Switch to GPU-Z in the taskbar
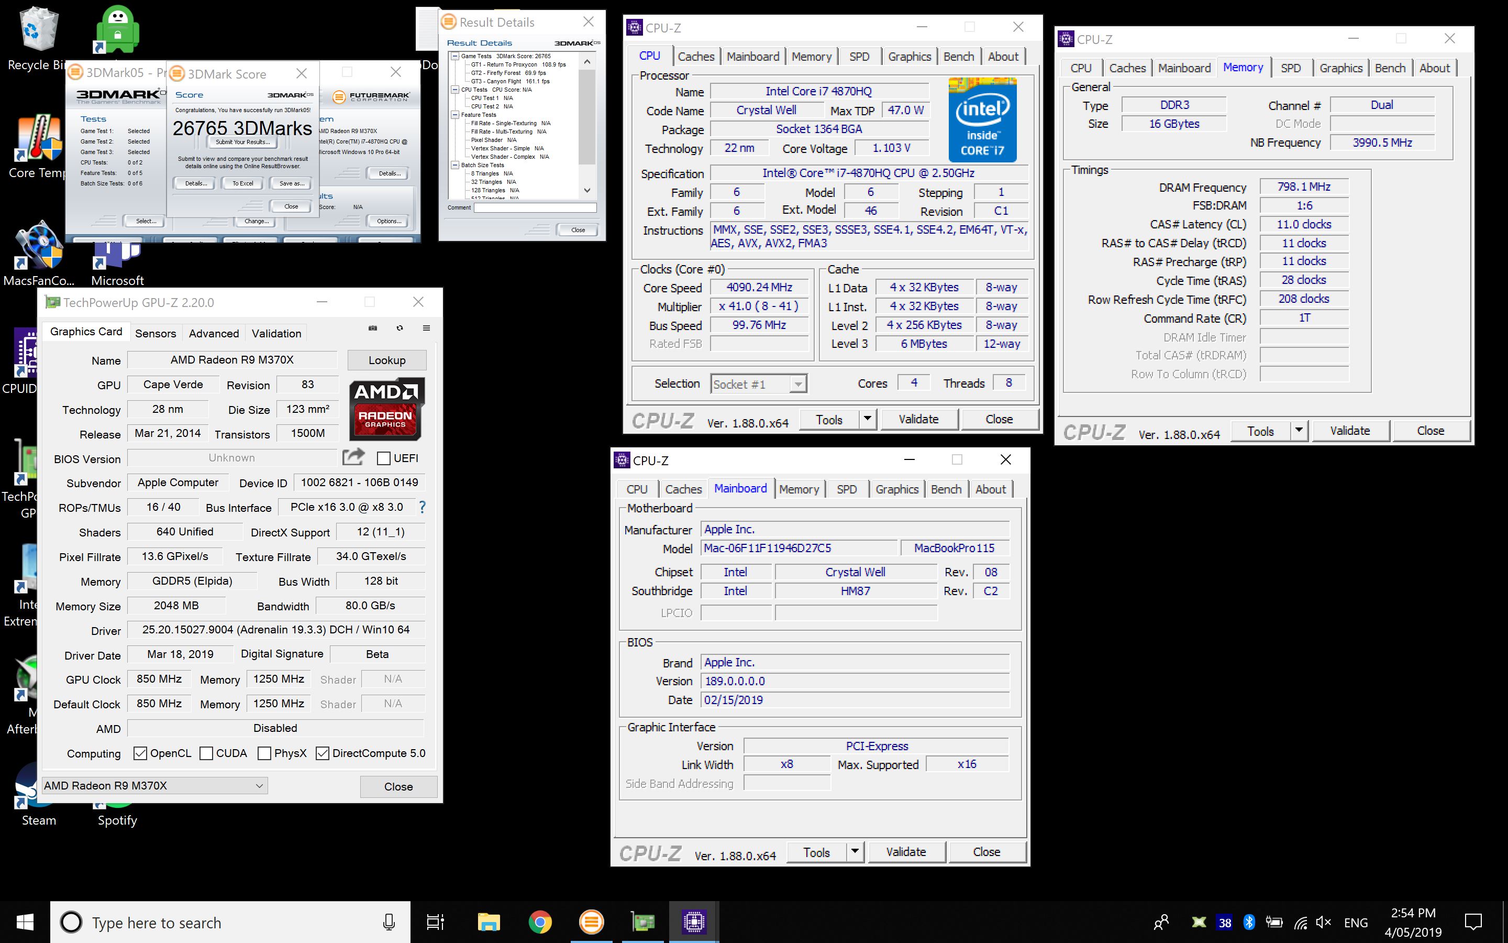This screenshot has width=1508, height=943. point(642,922)
